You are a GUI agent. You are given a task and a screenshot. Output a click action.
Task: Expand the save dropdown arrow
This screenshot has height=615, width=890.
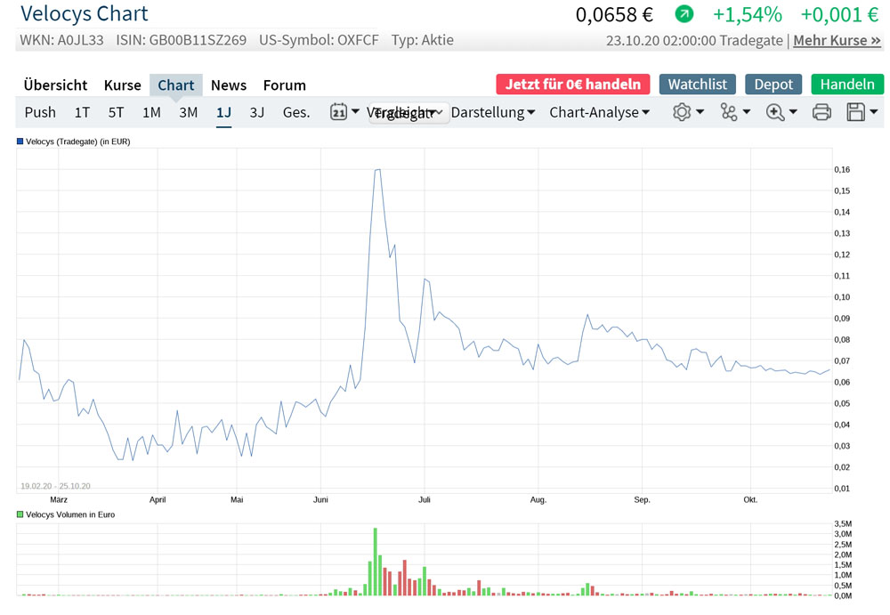(874, 112)
